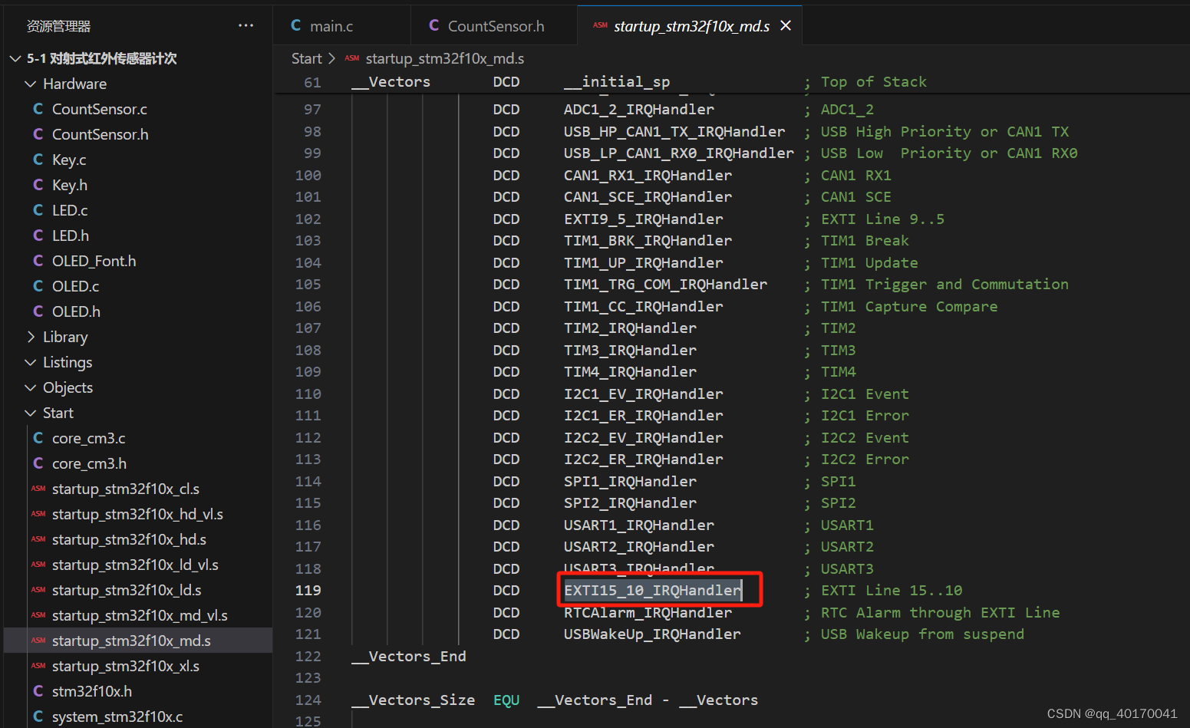Click EXTI15_10_IRQHandler highlighted text
The image size is (1190, 728).
(x=653, y=590)
